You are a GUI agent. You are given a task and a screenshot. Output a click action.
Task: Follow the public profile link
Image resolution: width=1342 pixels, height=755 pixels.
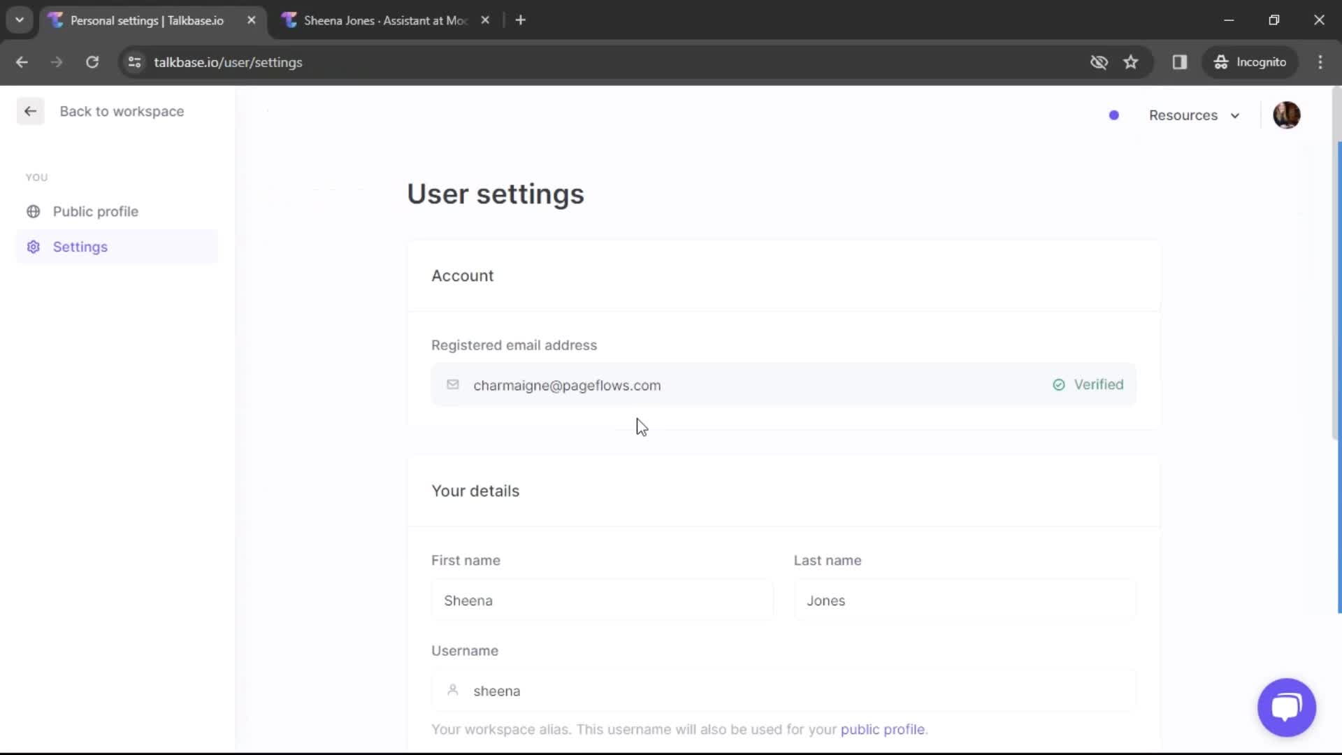[x=882, y=729]
